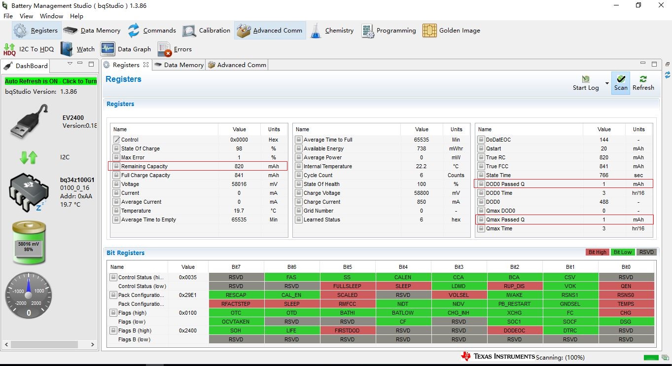Click Pack Configuration value 0x29E1
This screenshot has width=672, height=366.
[188, 295]
